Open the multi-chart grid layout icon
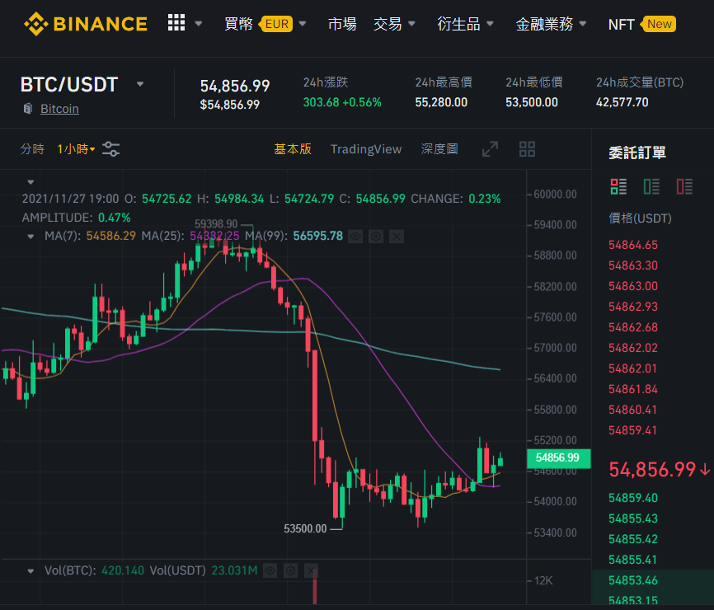The width and height of the screenshot is (714, 610). click(x=528, y=149)
